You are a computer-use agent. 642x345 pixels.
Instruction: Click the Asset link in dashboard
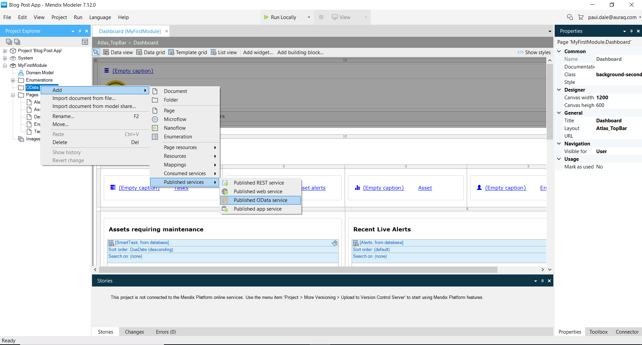pyautogui.click(x=425, y=188)
